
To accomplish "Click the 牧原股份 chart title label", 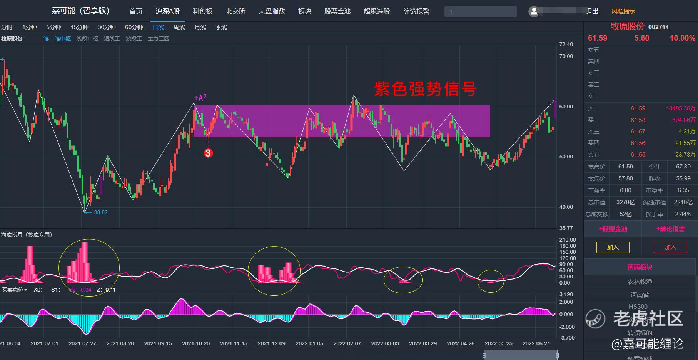I will tap(12, 38).
